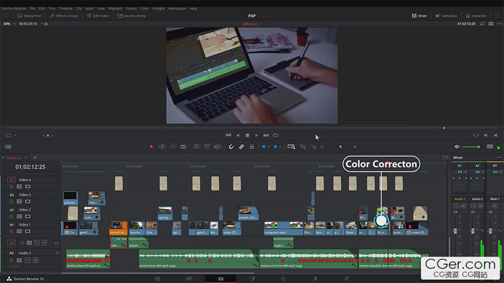Screen dimensions: 504x283
Task: Open flag color dropdown arrow
Action: point(269,147)
